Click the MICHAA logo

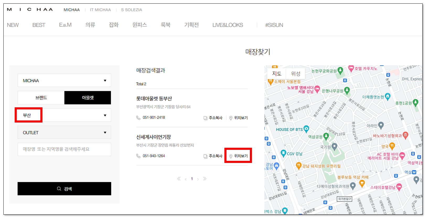click(30, 9)
